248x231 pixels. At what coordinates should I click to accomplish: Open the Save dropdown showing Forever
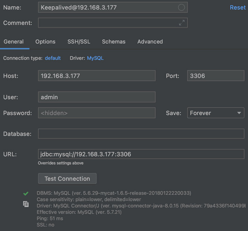pyautogui.click(x=215, y=113)
